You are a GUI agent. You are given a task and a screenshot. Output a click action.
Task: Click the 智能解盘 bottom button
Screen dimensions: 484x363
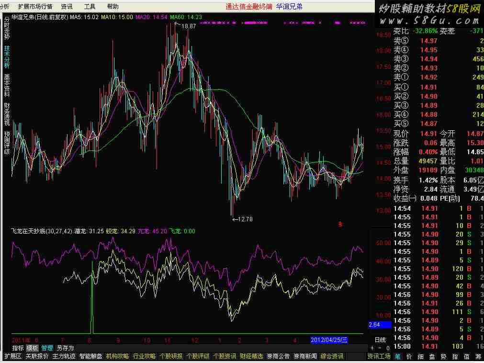(90, 356)
